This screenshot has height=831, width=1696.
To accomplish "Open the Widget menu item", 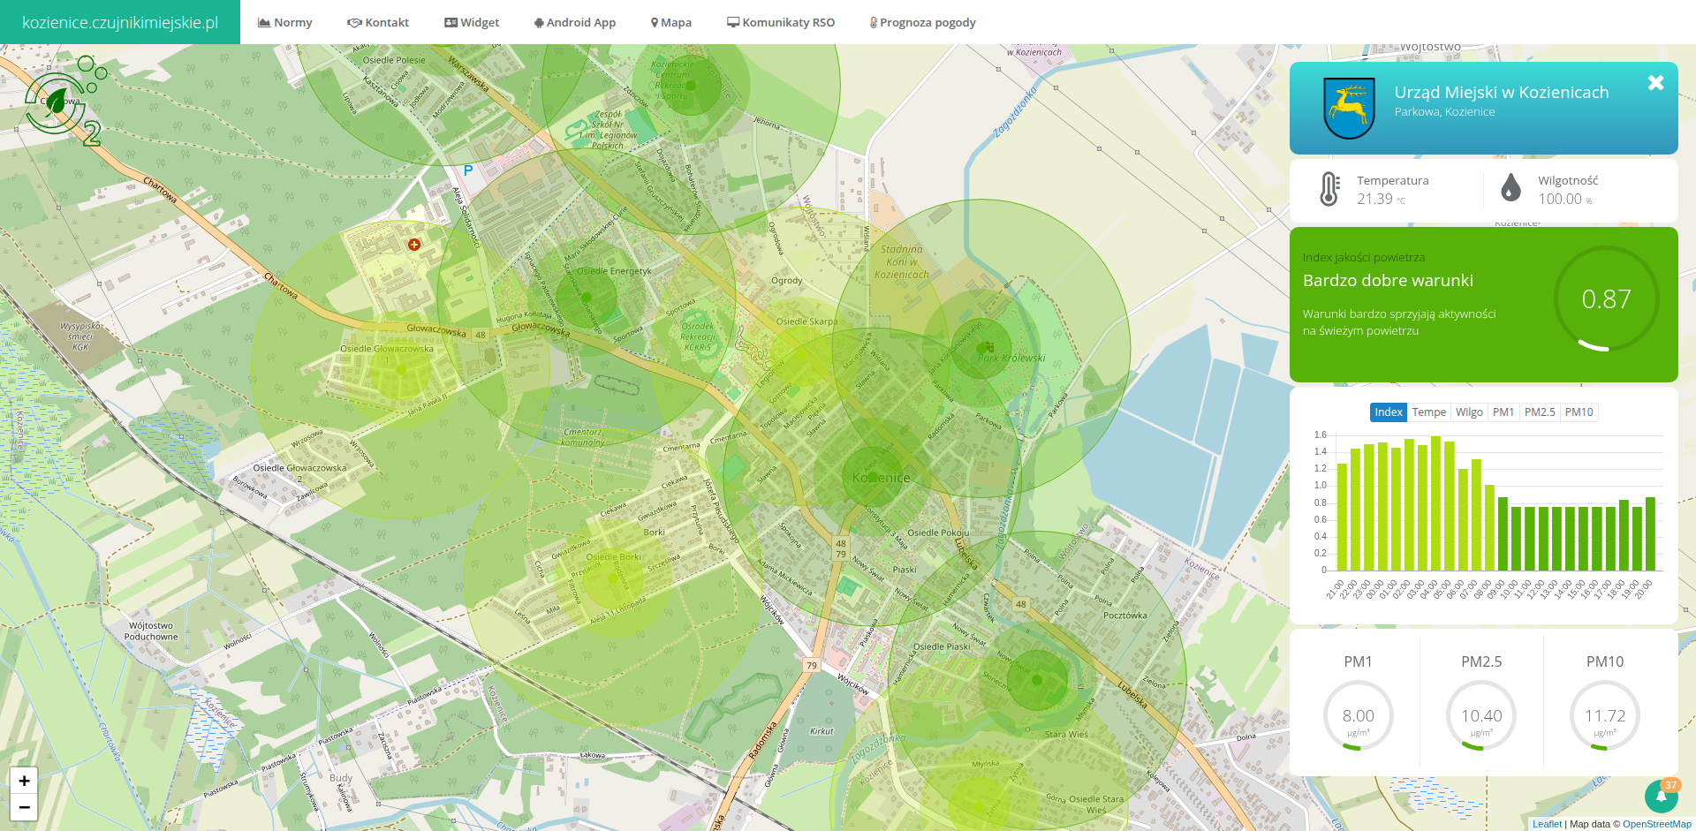I will pos(472,22).
